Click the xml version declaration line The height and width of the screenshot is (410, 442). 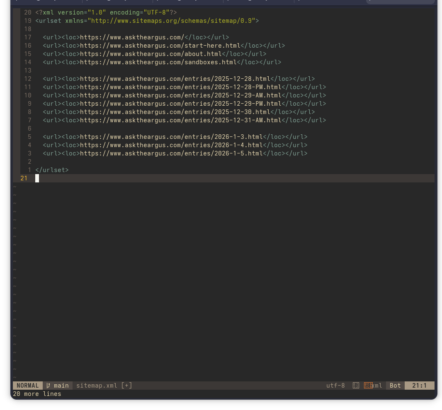[x=106, y=12]
